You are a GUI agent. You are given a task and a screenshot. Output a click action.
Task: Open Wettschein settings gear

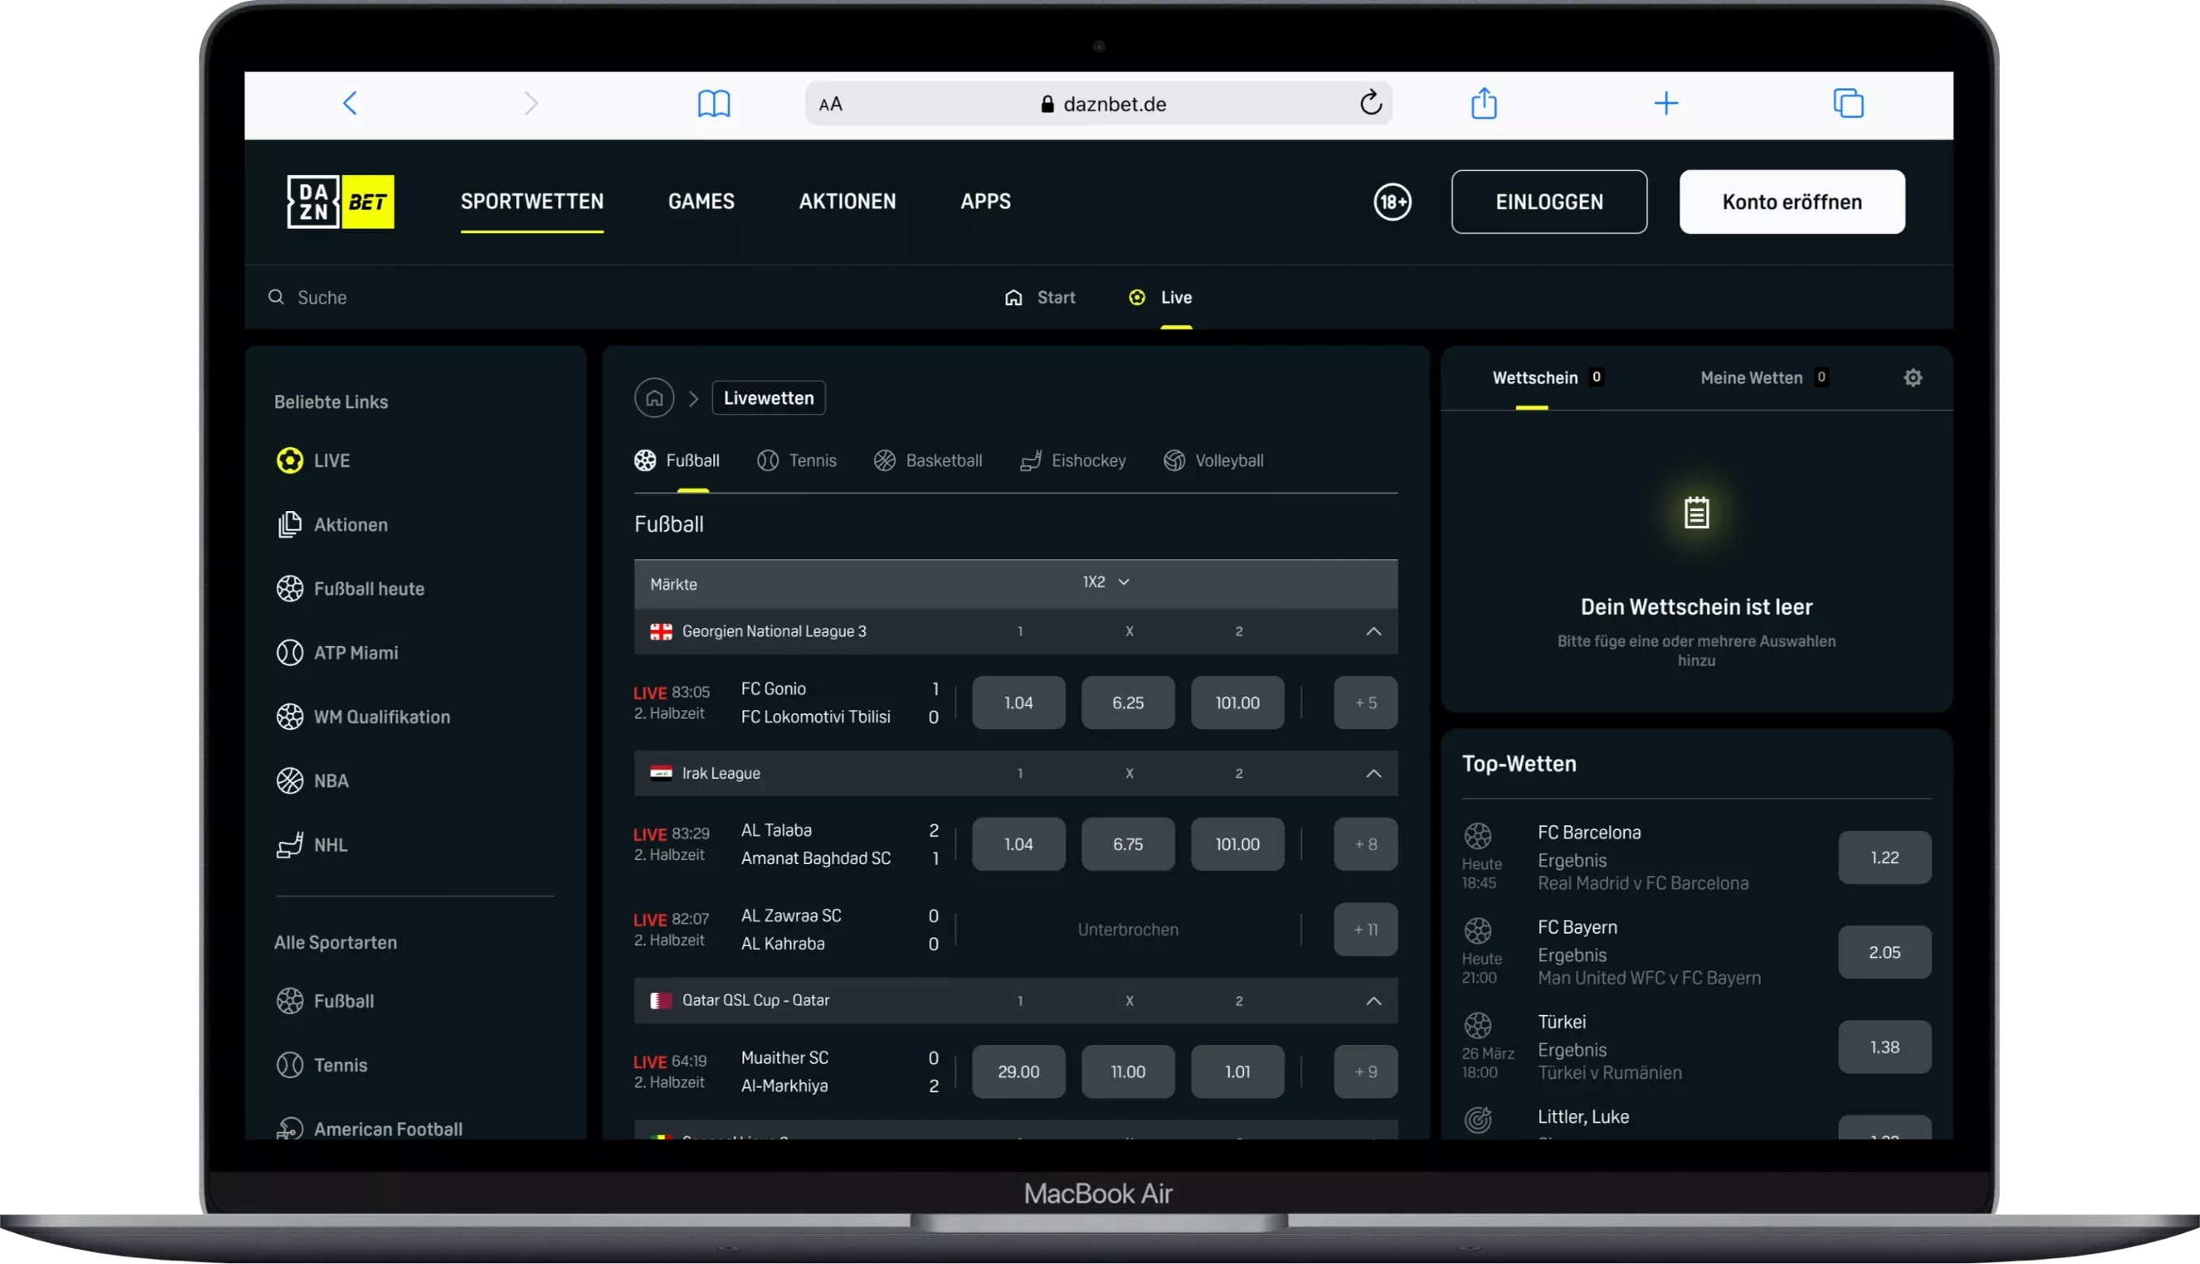(x=1914, y=377)
